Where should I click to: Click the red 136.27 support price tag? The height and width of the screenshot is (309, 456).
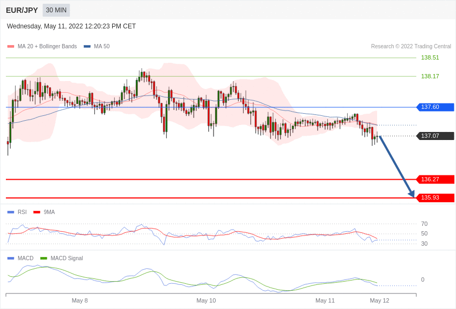pos(436,179)
